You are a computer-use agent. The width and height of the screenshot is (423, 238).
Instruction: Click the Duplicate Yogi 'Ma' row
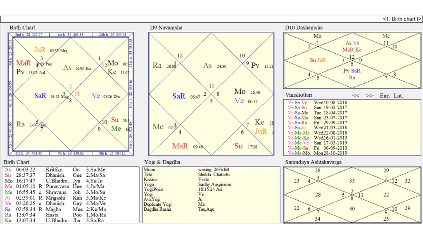(x=174, y=204)
